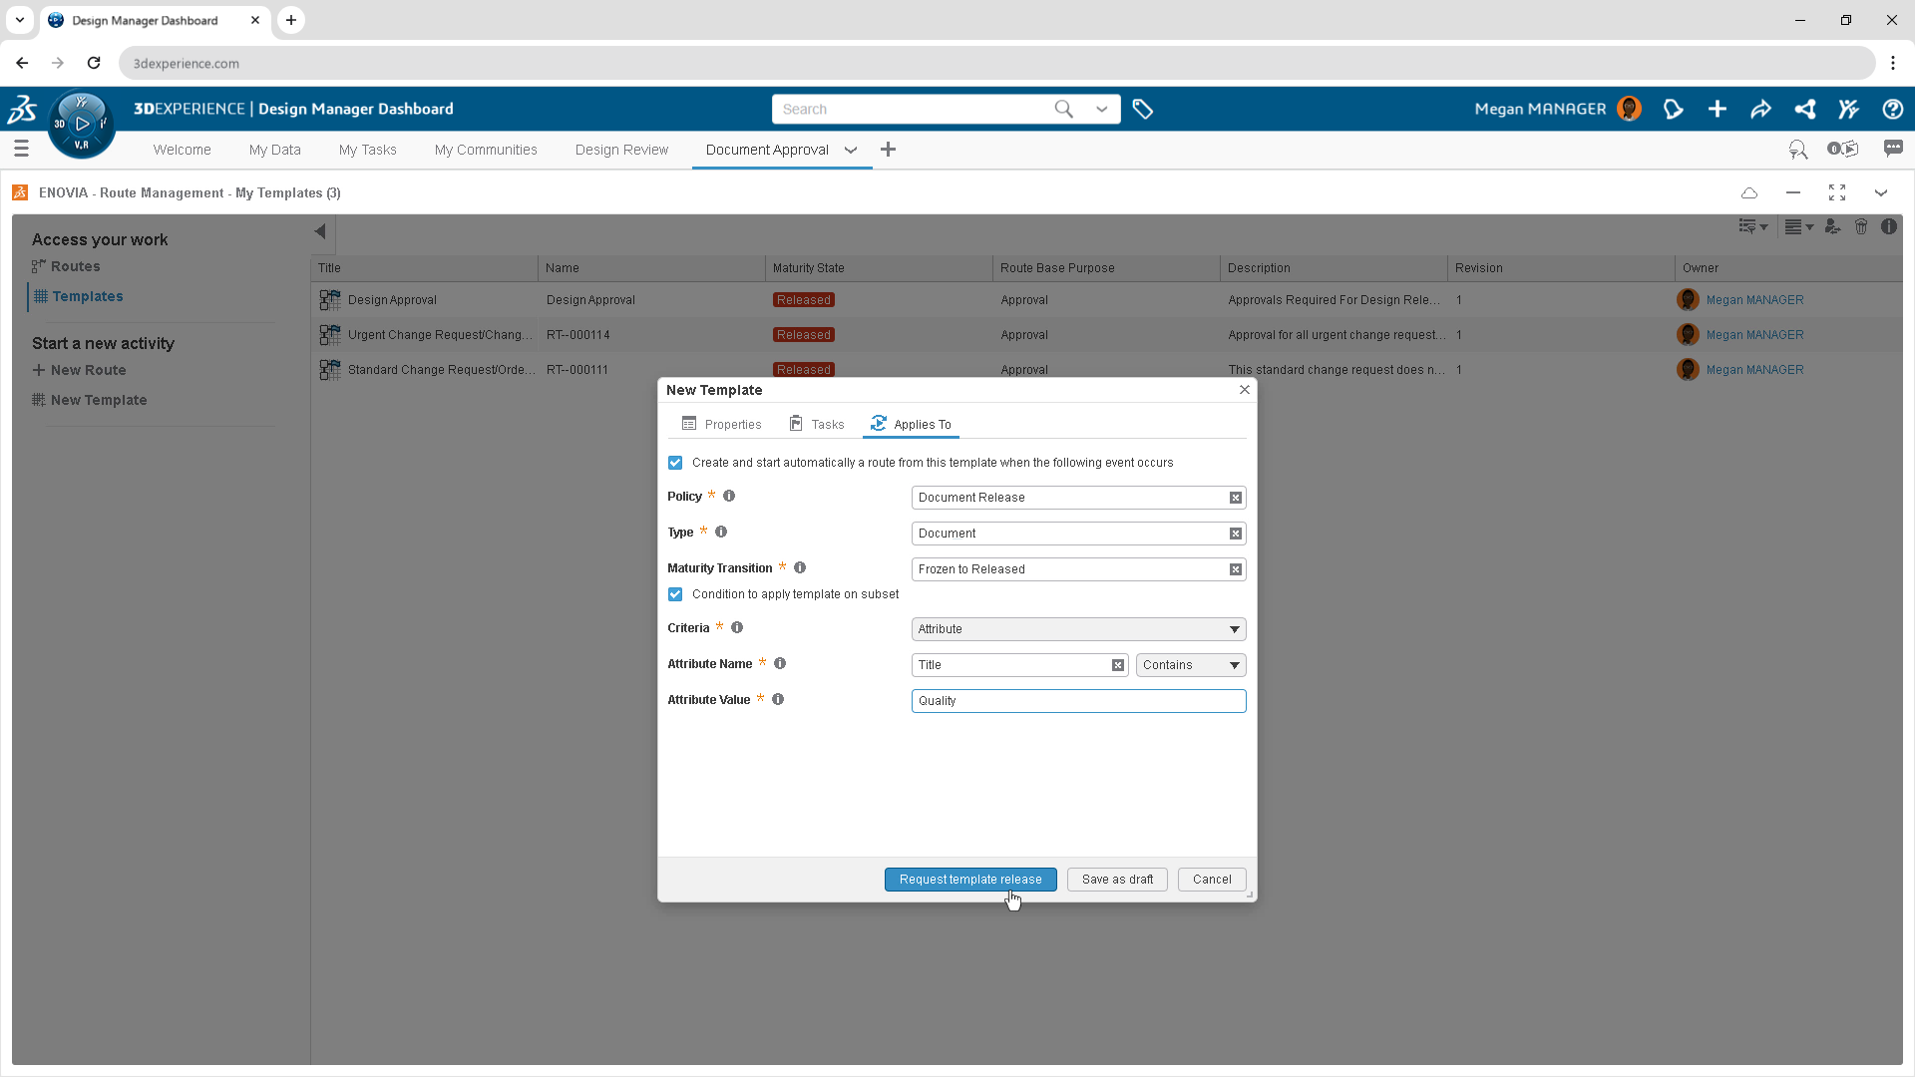1915x1077 pixels.
Task: Click the help question mark icon
Action: click(1892, 110)
